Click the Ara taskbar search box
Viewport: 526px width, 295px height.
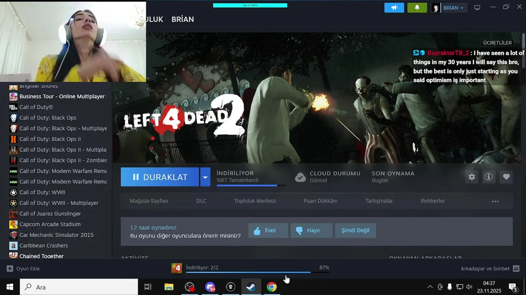(79, 287)
